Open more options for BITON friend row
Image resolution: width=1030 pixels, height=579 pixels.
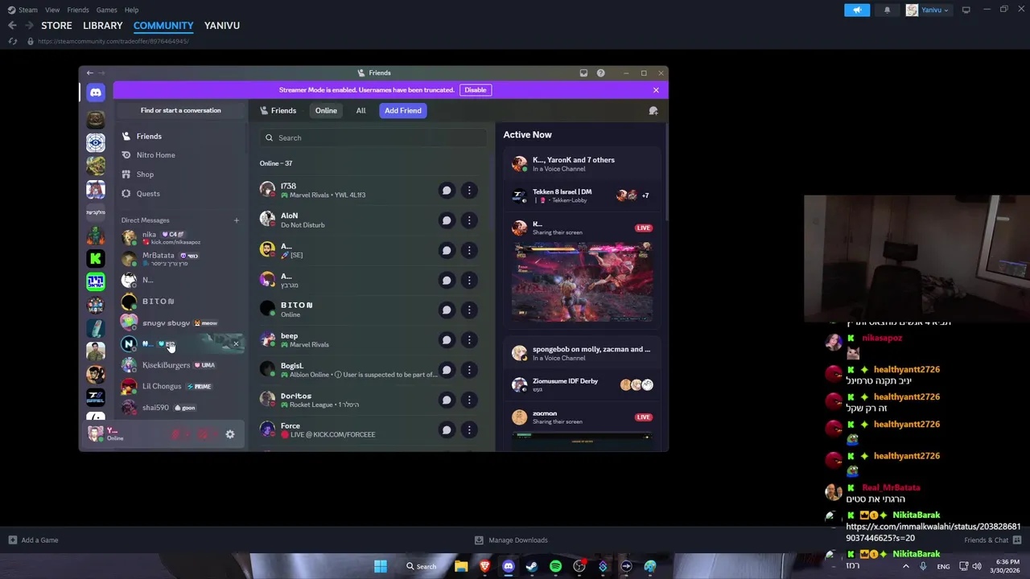(x=469, y=310)
